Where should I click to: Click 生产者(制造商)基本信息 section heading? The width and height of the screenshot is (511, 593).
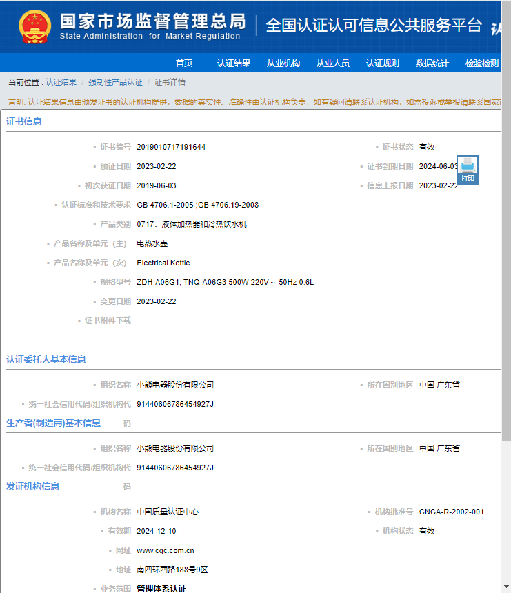tap(53, 423)
